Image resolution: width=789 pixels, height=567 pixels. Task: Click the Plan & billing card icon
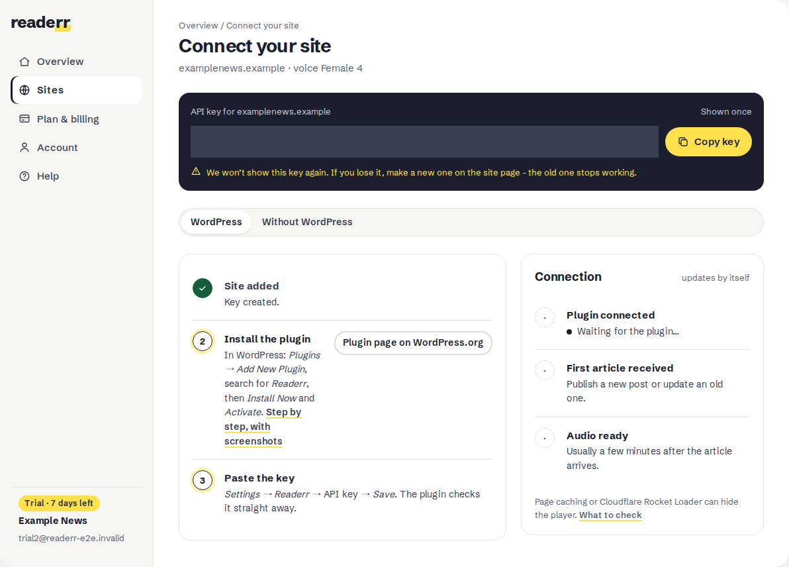coord(24,119)
